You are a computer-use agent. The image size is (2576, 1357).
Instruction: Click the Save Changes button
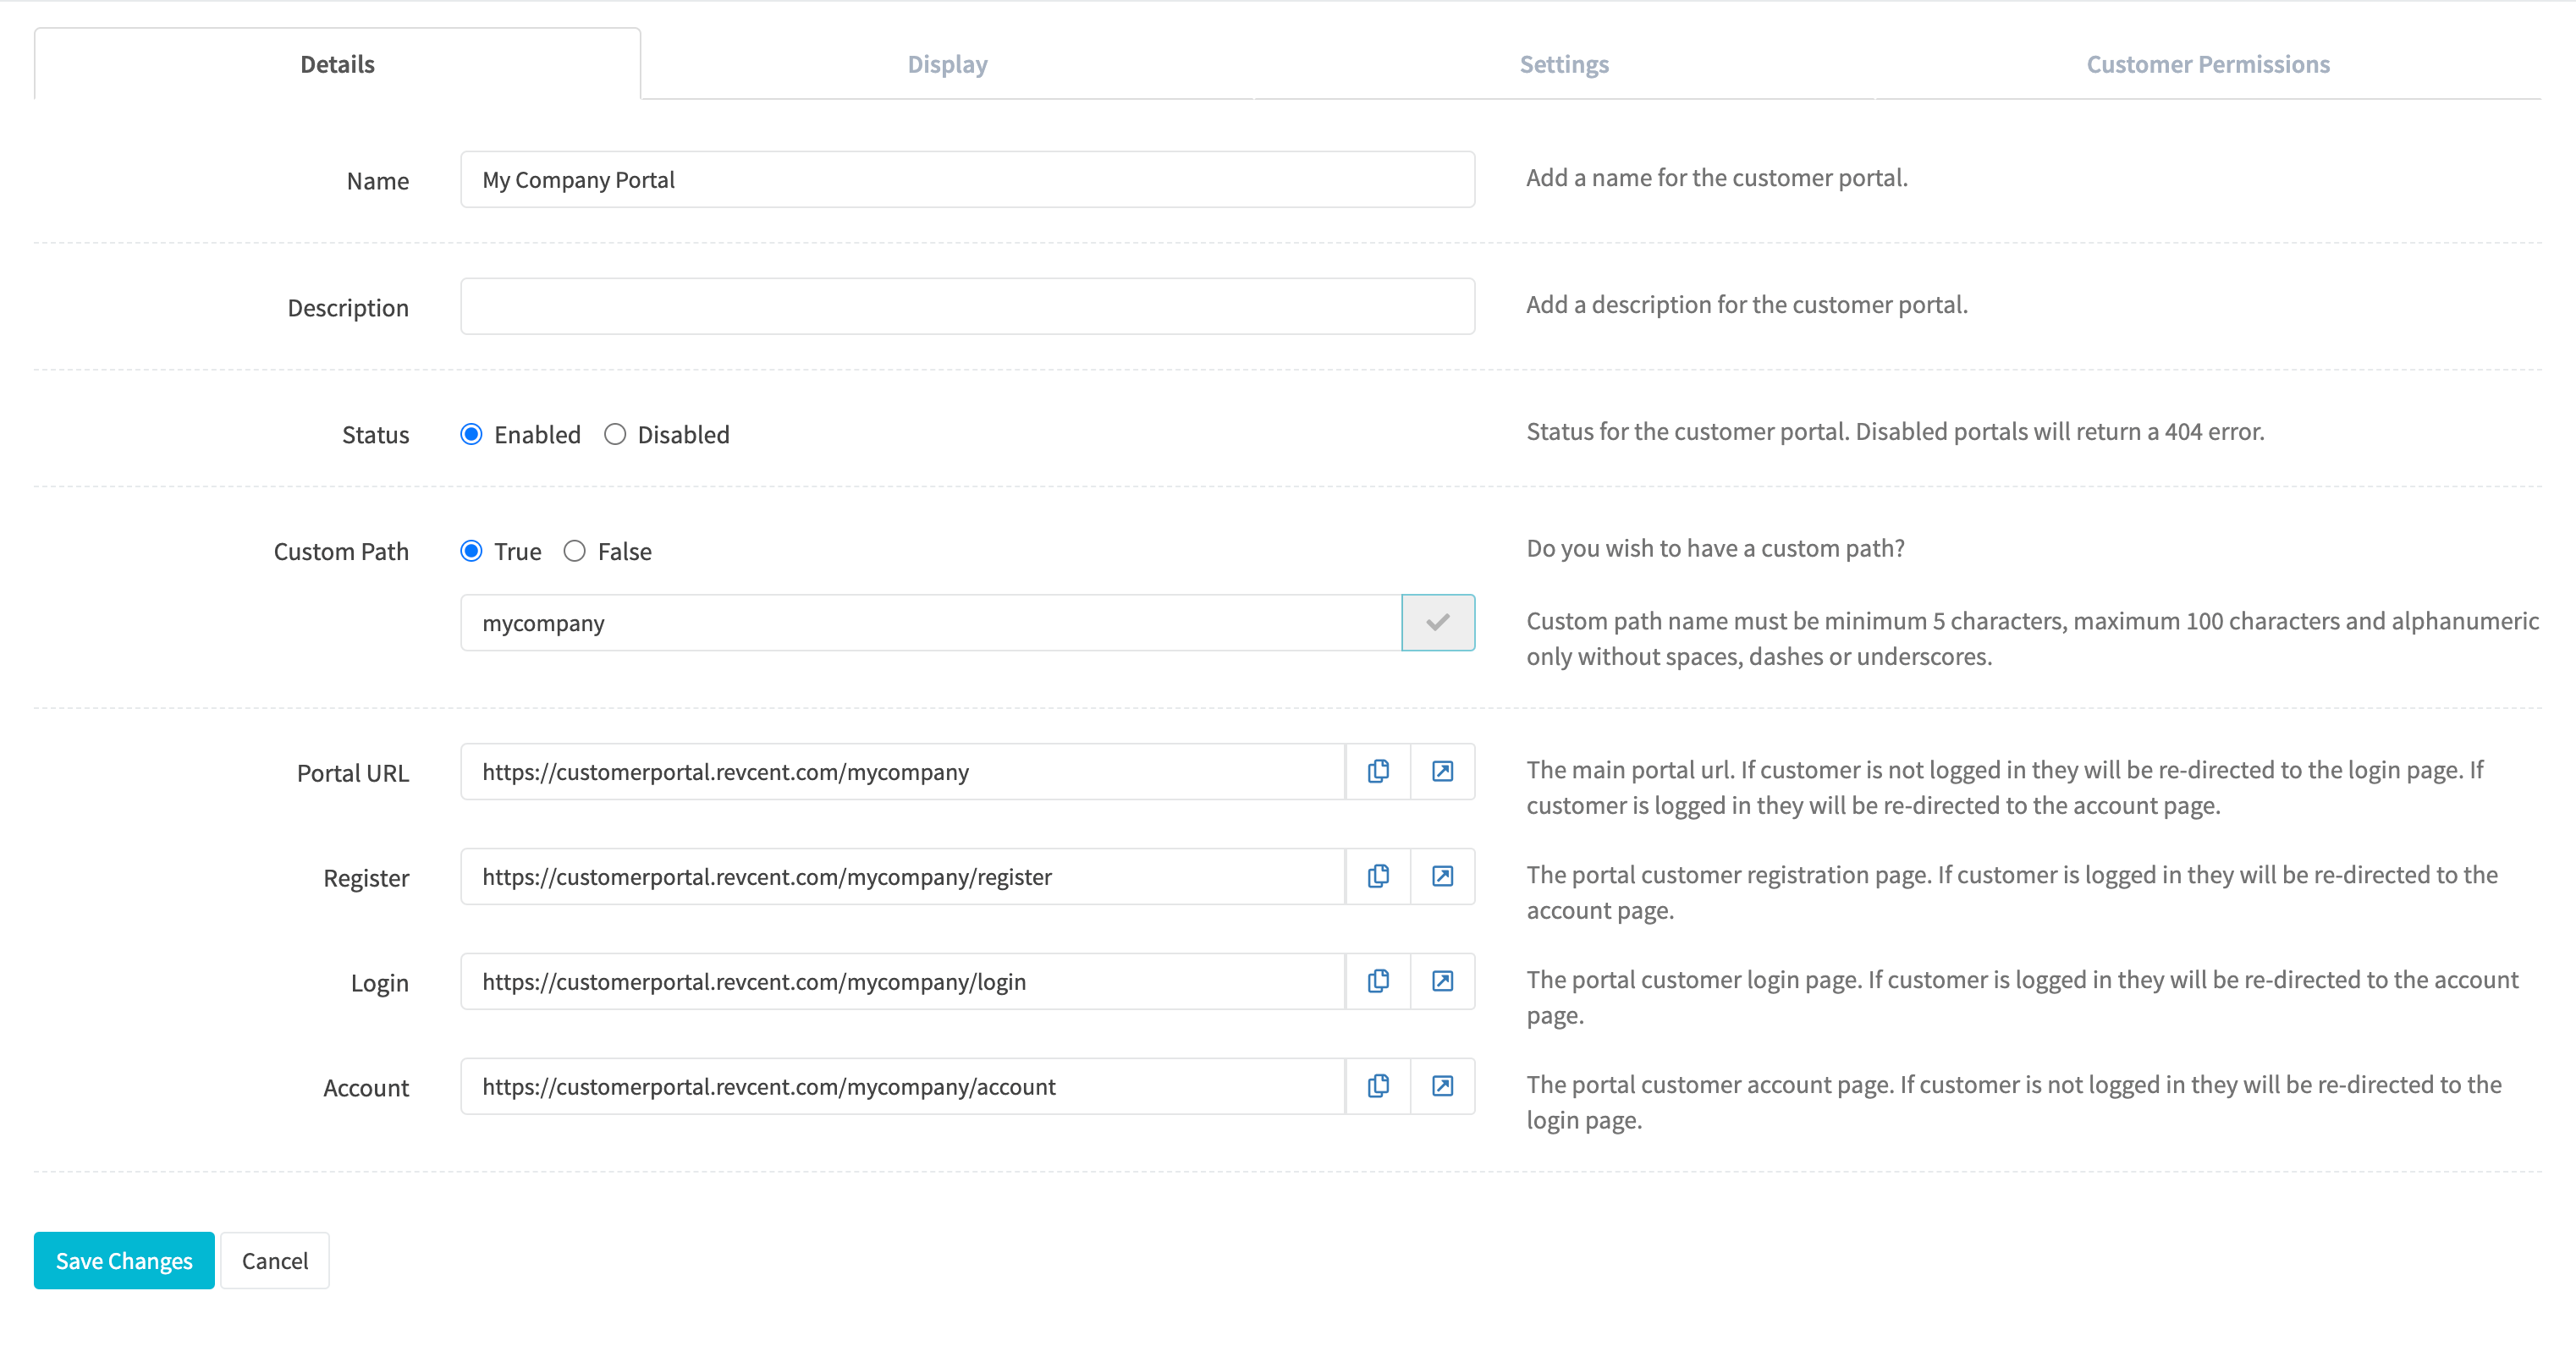coord(124,1260)
